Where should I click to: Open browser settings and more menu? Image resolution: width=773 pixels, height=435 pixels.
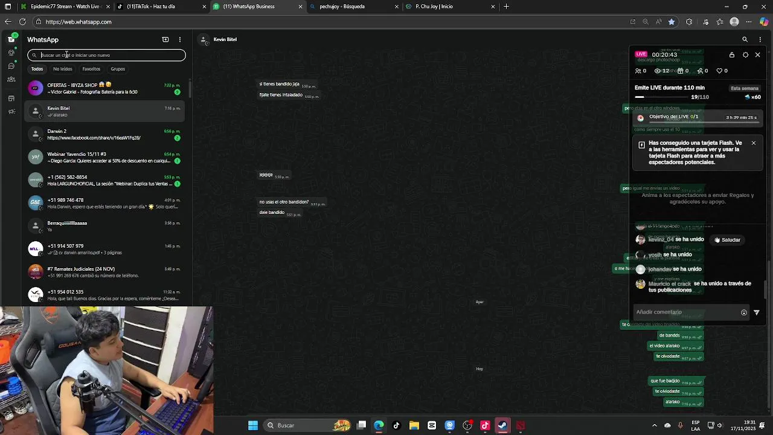click(x=749, y=22)
